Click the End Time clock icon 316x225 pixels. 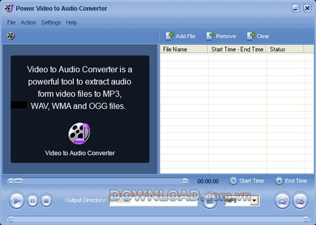[x=279, y=181]
